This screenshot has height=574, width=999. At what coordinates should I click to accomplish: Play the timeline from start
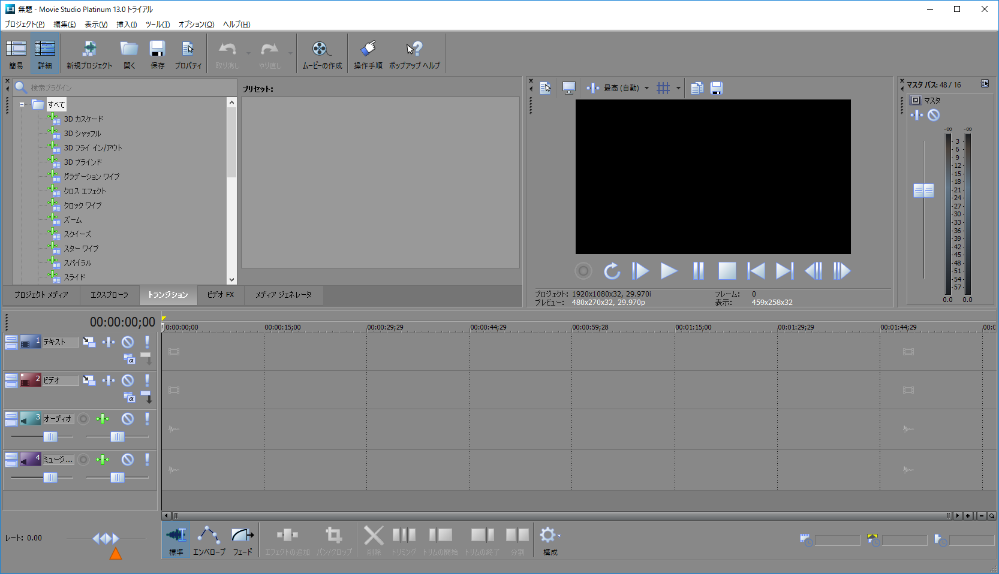[x=640, y=271]
